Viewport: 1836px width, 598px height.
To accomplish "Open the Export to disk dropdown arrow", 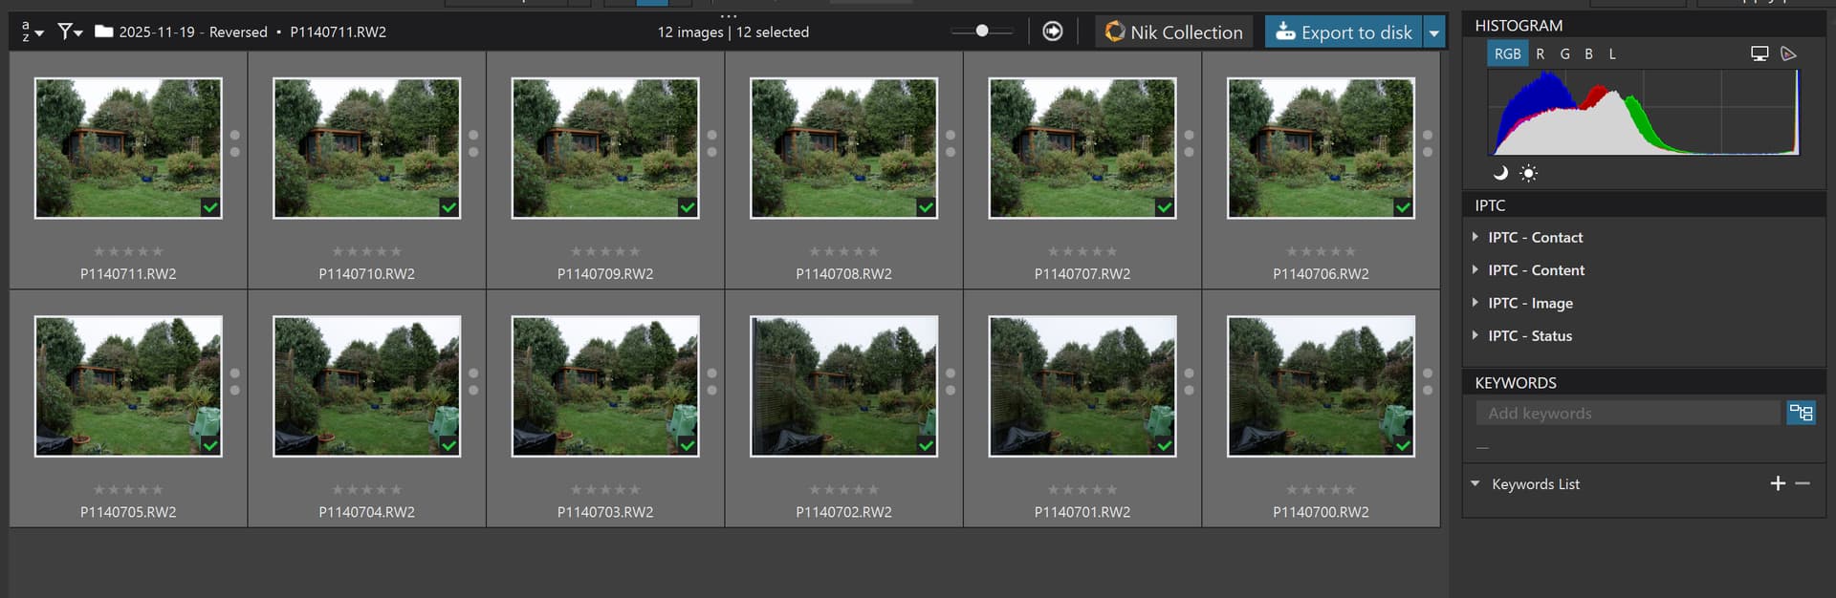I will point(1433,32).
